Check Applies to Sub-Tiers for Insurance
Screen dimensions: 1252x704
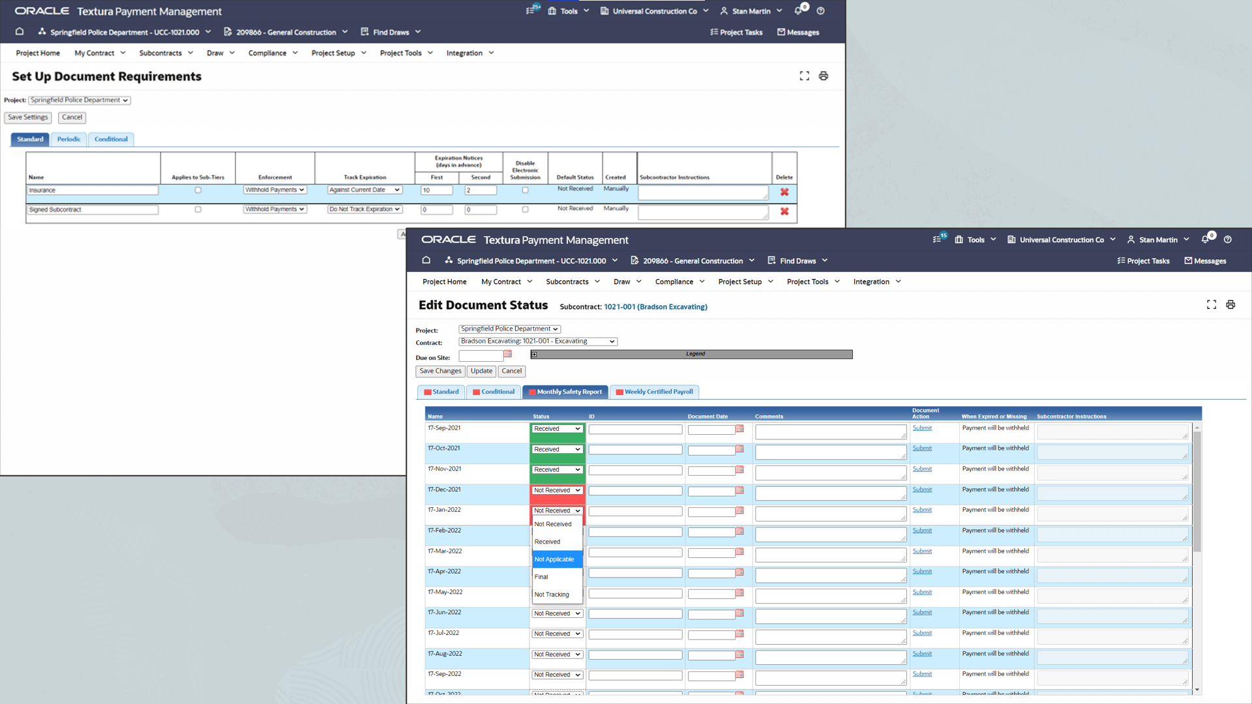coord(198,190)
